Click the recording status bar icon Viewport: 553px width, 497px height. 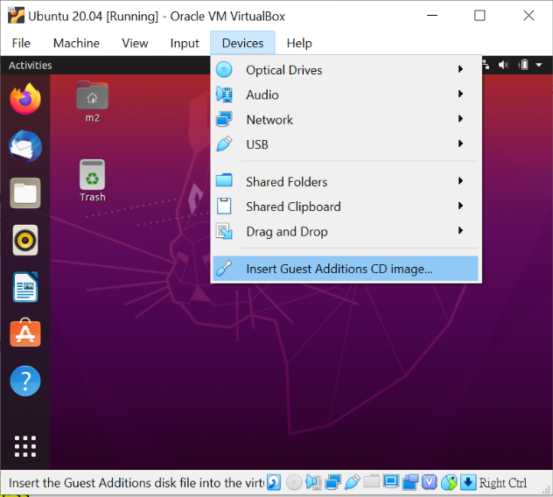(409, 482)
